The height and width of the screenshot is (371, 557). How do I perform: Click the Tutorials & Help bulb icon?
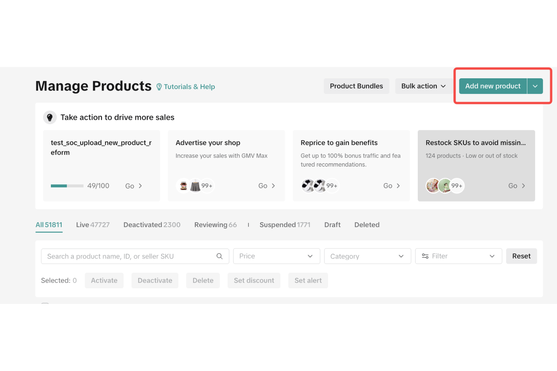click(159, 87)
